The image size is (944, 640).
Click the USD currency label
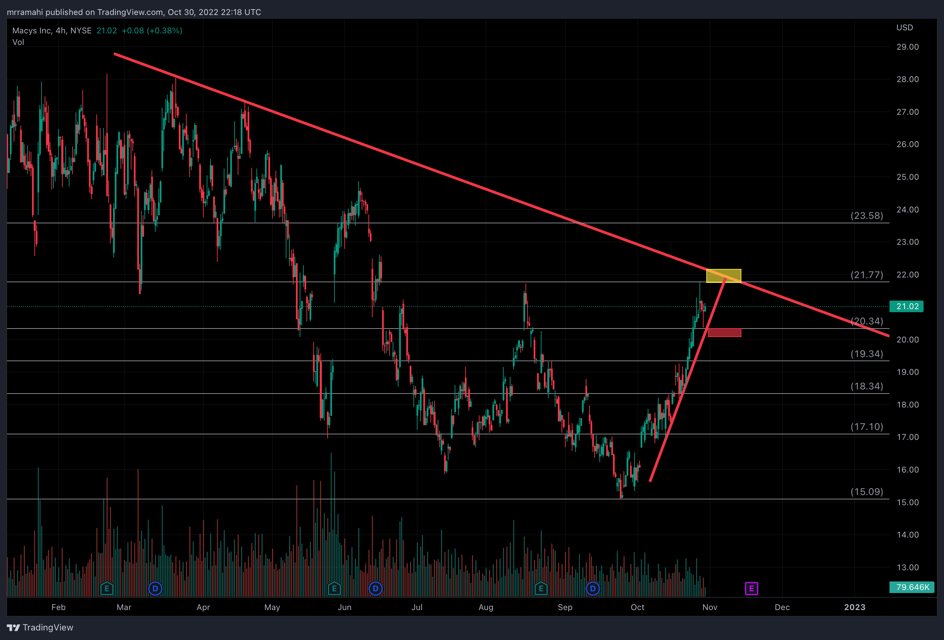coord(904,28)
